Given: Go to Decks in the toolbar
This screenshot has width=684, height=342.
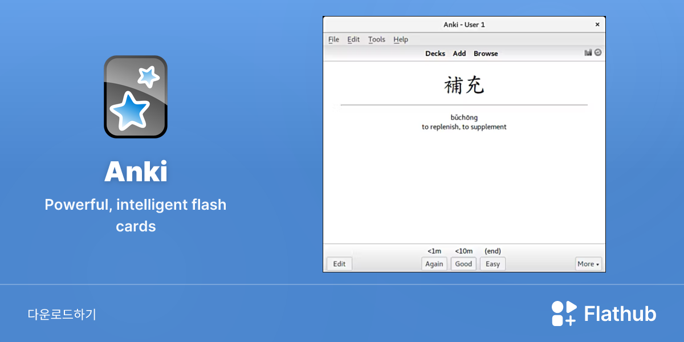Looking at the screenshot, I should (435, 54).
